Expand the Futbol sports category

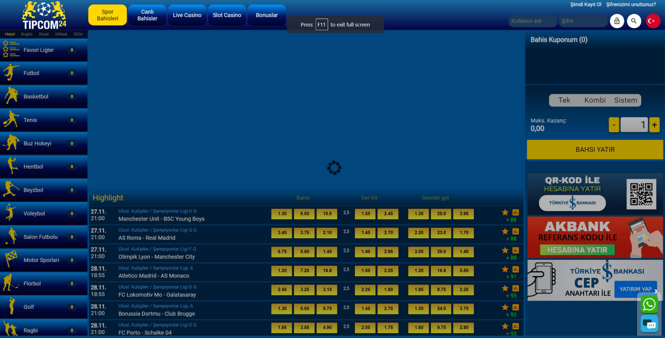tap(44, 73)
